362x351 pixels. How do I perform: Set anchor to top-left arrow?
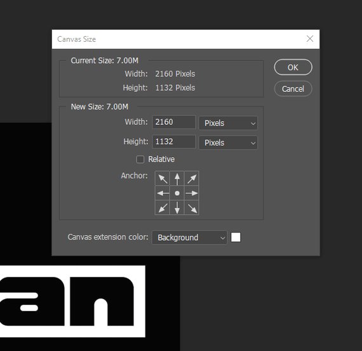coord(163,178)
